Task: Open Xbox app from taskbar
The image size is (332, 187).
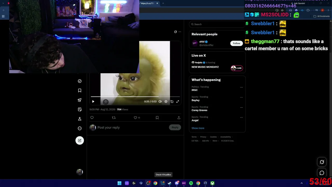Action: 212,183
